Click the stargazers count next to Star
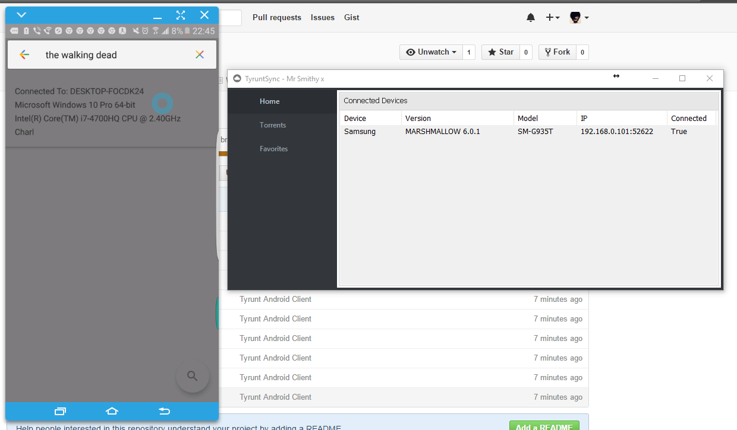 click(x=525, y=52)
